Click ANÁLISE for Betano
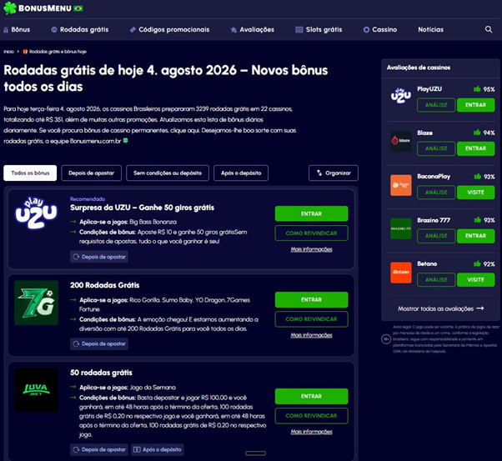502x461 pixels. pos(436,279)
